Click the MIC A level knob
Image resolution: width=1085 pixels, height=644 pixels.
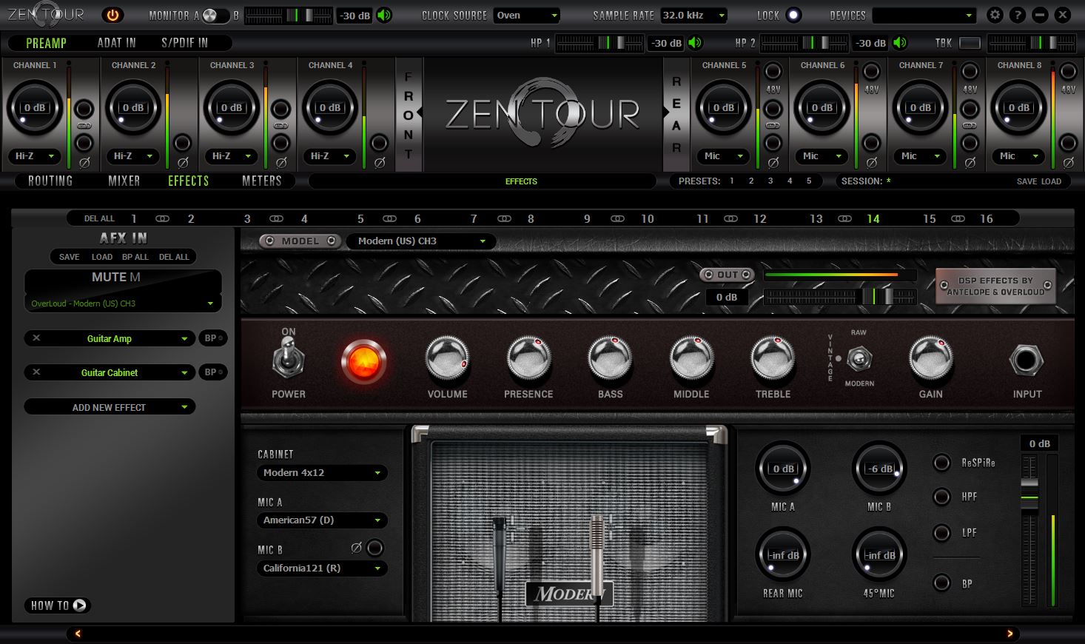[x=782, y=469]
